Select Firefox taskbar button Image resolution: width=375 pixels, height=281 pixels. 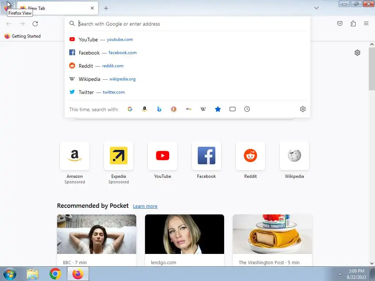(x=78, y=274)
